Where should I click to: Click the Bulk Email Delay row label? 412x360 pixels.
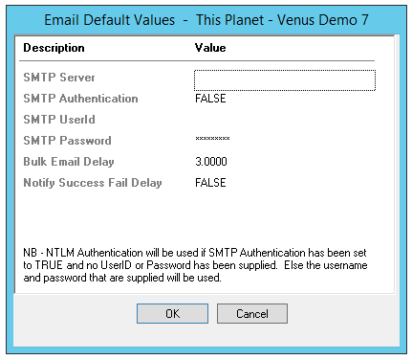[69, 162]
